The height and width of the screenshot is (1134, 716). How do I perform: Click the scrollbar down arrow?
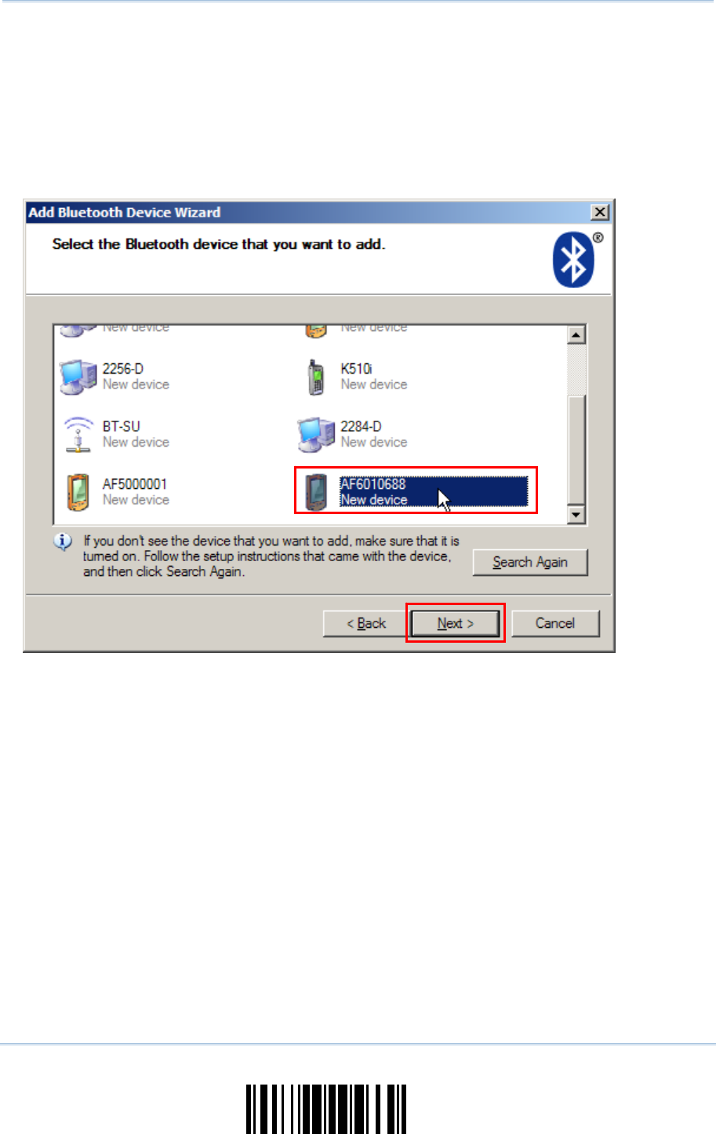577,515
